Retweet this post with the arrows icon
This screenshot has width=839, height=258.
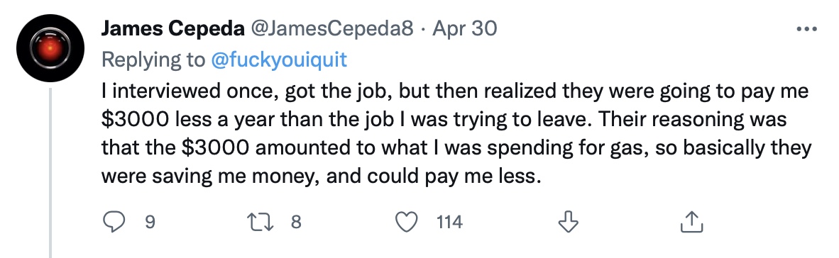[x=260, y=222]
